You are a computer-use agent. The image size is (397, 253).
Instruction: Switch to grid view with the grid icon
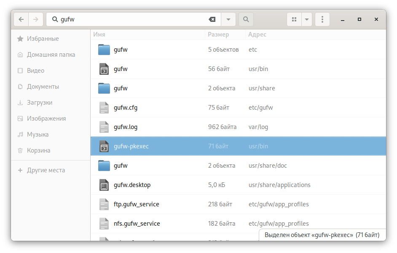click(x=294, y=19)
